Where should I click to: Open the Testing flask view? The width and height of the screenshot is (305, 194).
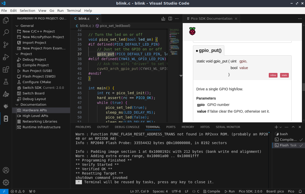click(6, 82)
